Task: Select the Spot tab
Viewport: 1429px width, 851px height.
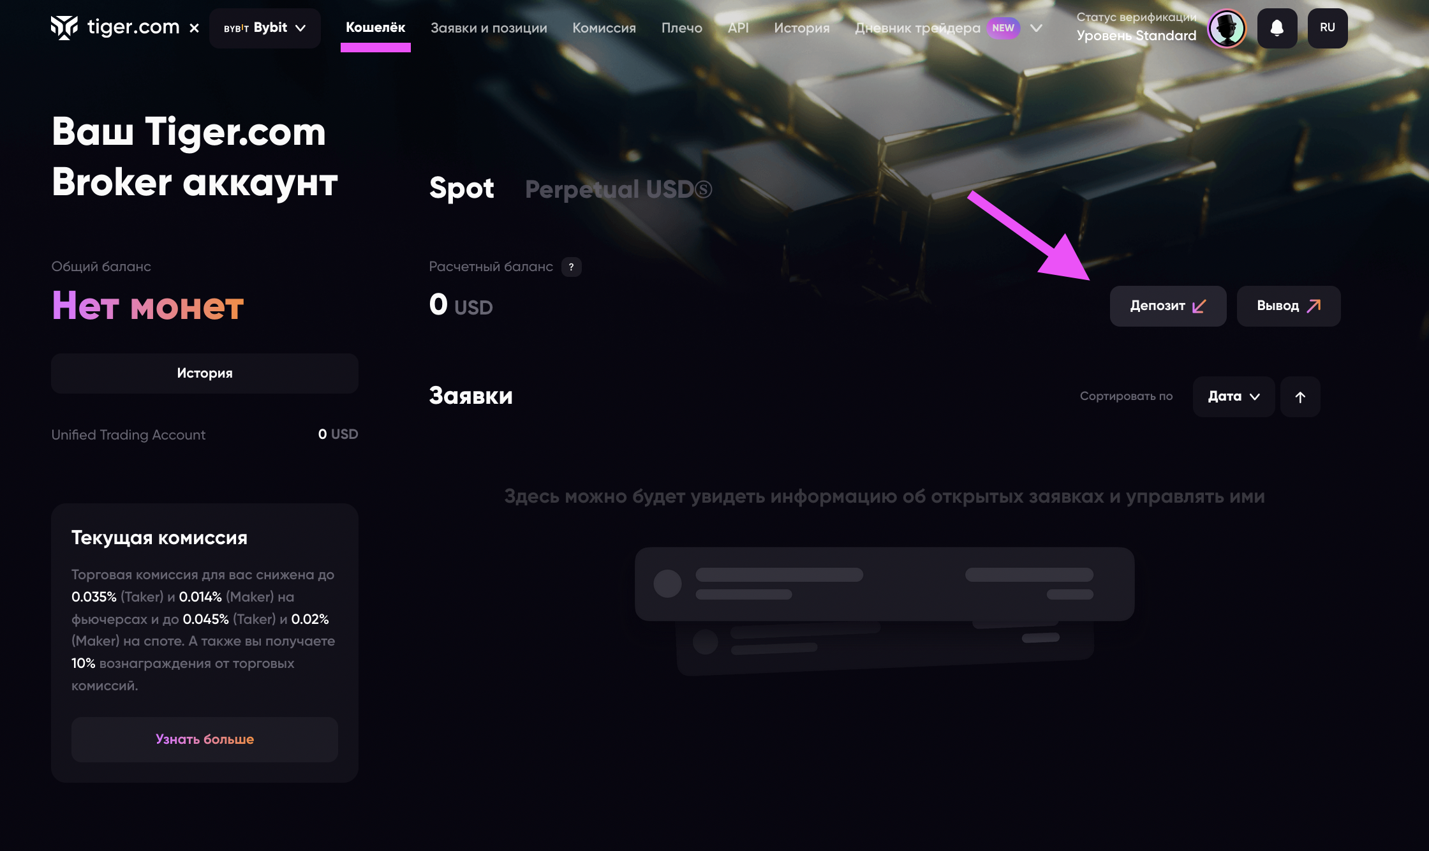Action: point(461,188)
